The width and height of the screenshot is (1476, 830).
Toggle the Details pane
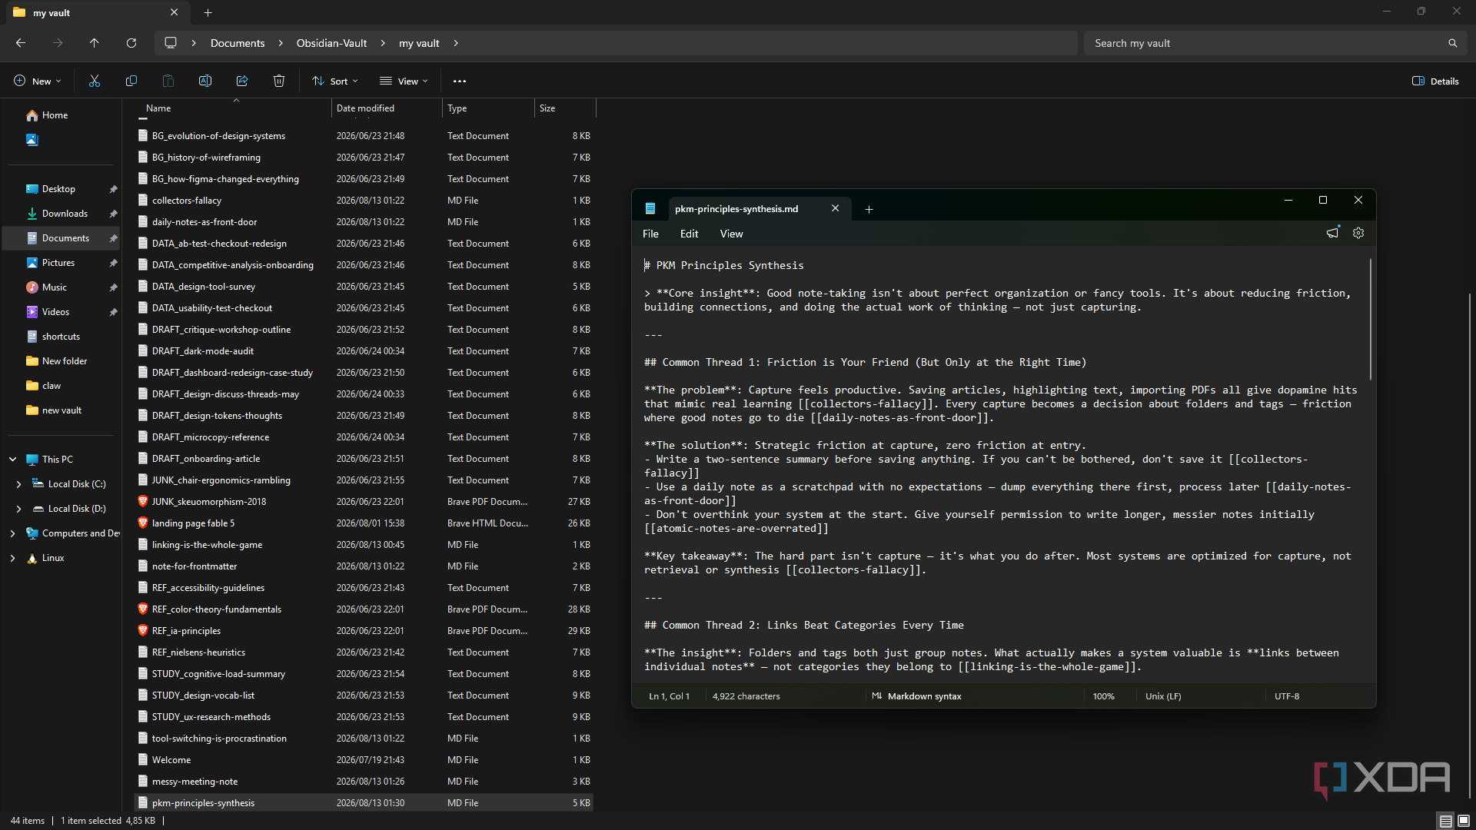pyautogui.click(x=1435, y=81)
